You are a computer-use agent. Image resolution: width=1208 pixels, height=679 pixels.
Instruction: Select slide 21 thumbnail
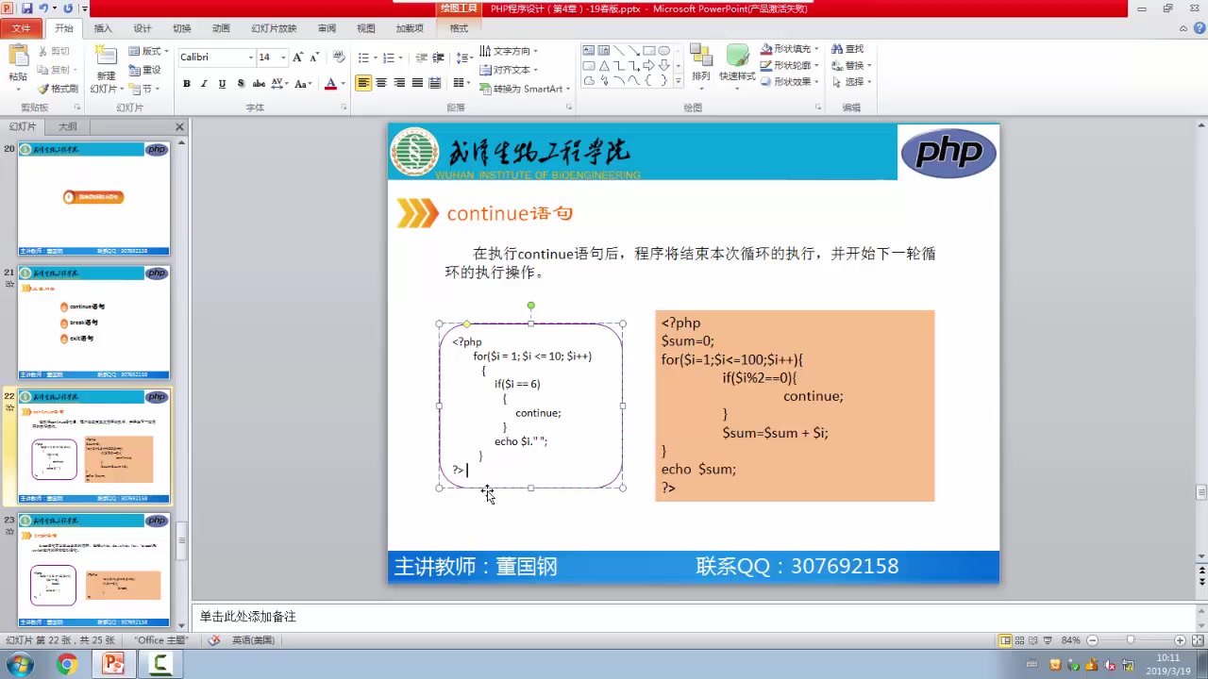93,323
